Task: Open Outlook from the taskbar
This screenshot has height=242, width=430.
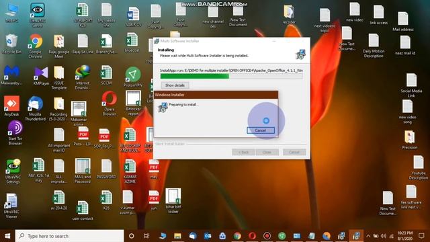Action: [208, 236]
